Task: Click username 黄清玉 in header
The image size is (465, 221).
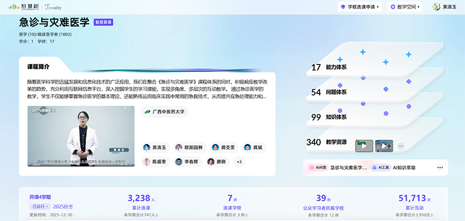Action: pos(449,7)
